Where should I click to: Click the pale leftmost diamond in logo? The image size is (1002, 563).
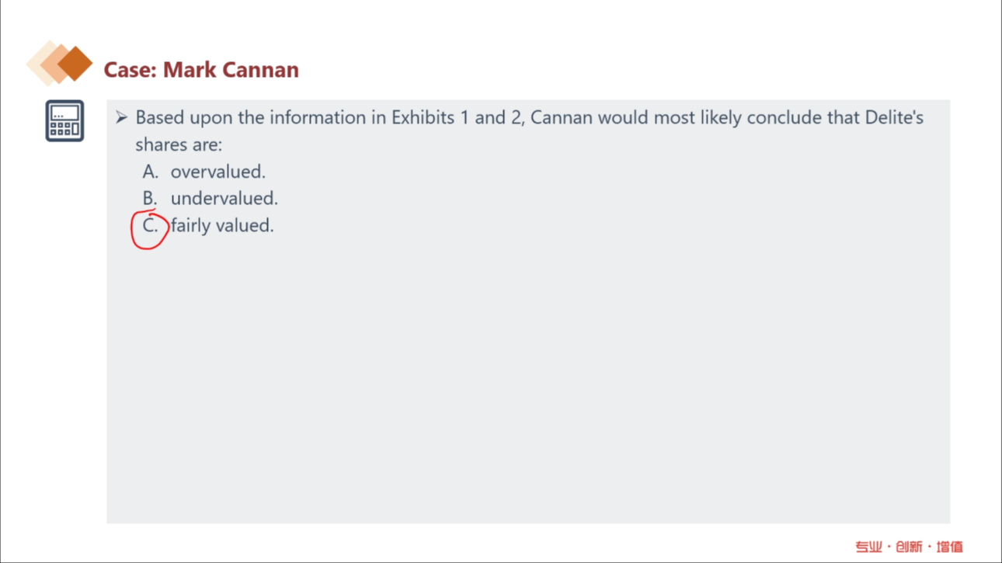click(x=39, y=63)
